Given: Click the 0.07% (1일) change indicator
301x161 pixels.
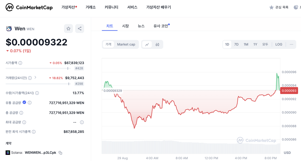Looking at the screenshot, I should coord(19,51).
